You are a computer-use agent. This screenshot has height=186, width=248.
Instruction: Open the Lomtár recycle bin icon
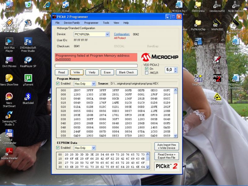(28, 6)
